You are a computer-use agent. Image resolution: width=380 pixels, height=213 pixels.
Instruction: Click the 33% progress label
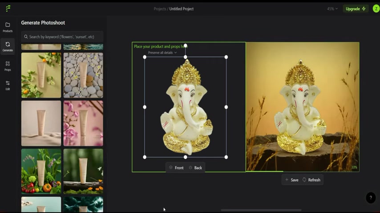click(x=354, y=167)
